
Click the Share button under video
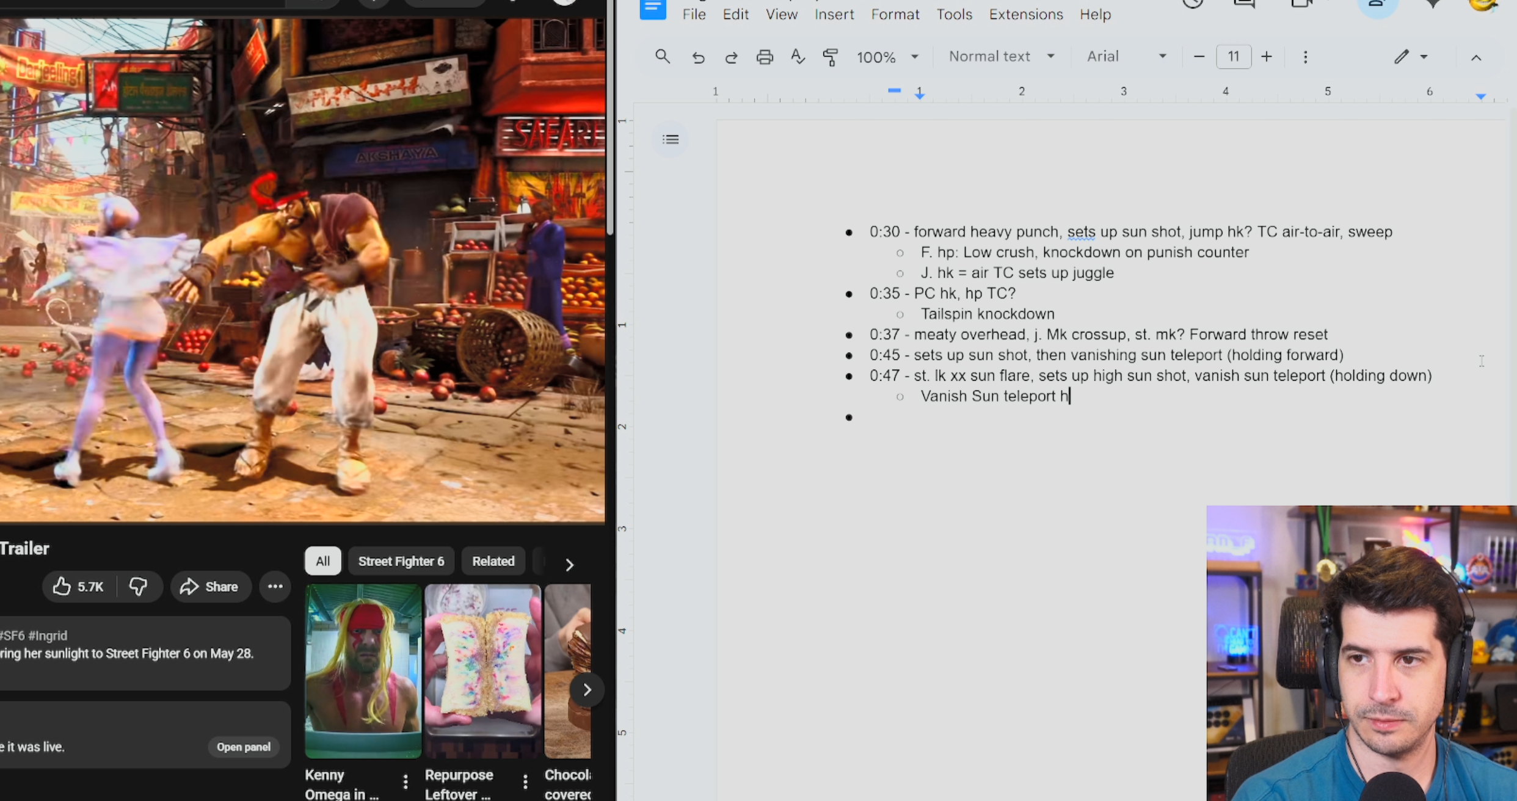[x=209, y=587]
